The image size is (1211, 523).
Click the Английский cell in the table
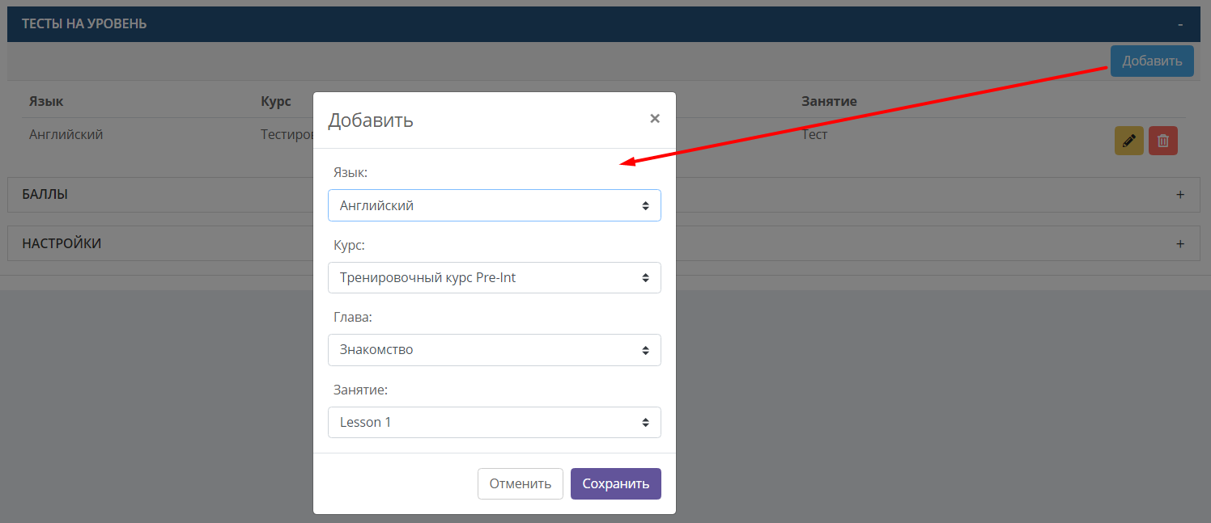point(66,134)
